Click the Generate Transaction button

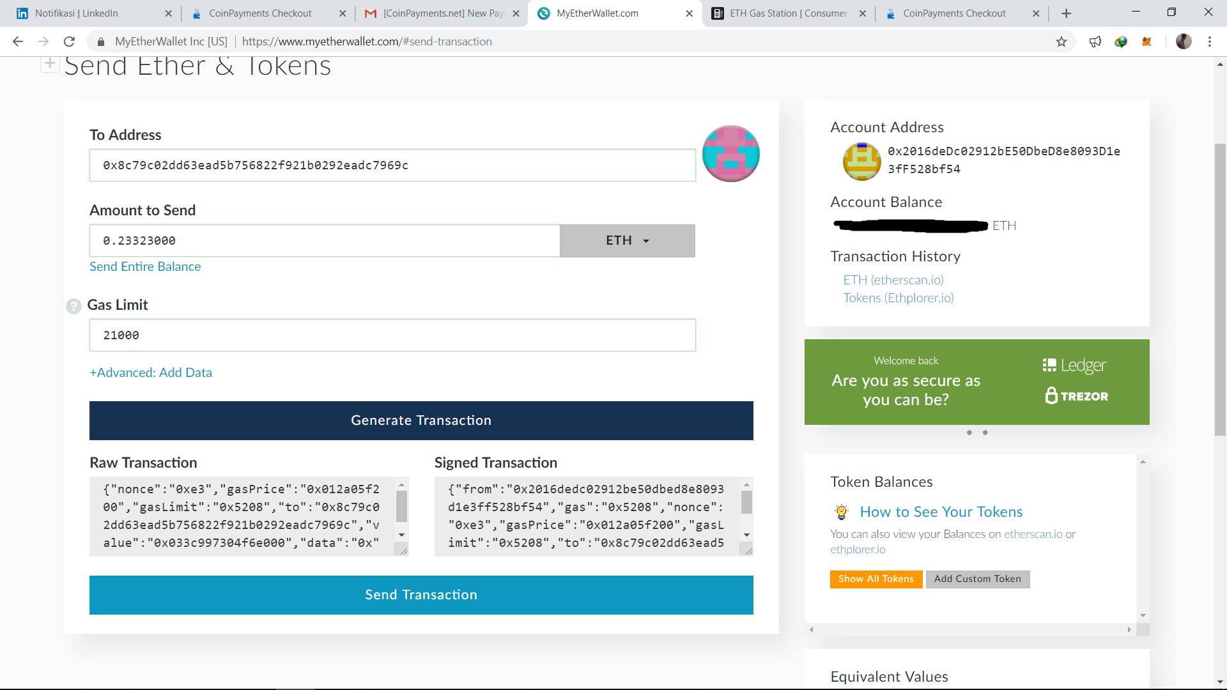coord(421,420)
